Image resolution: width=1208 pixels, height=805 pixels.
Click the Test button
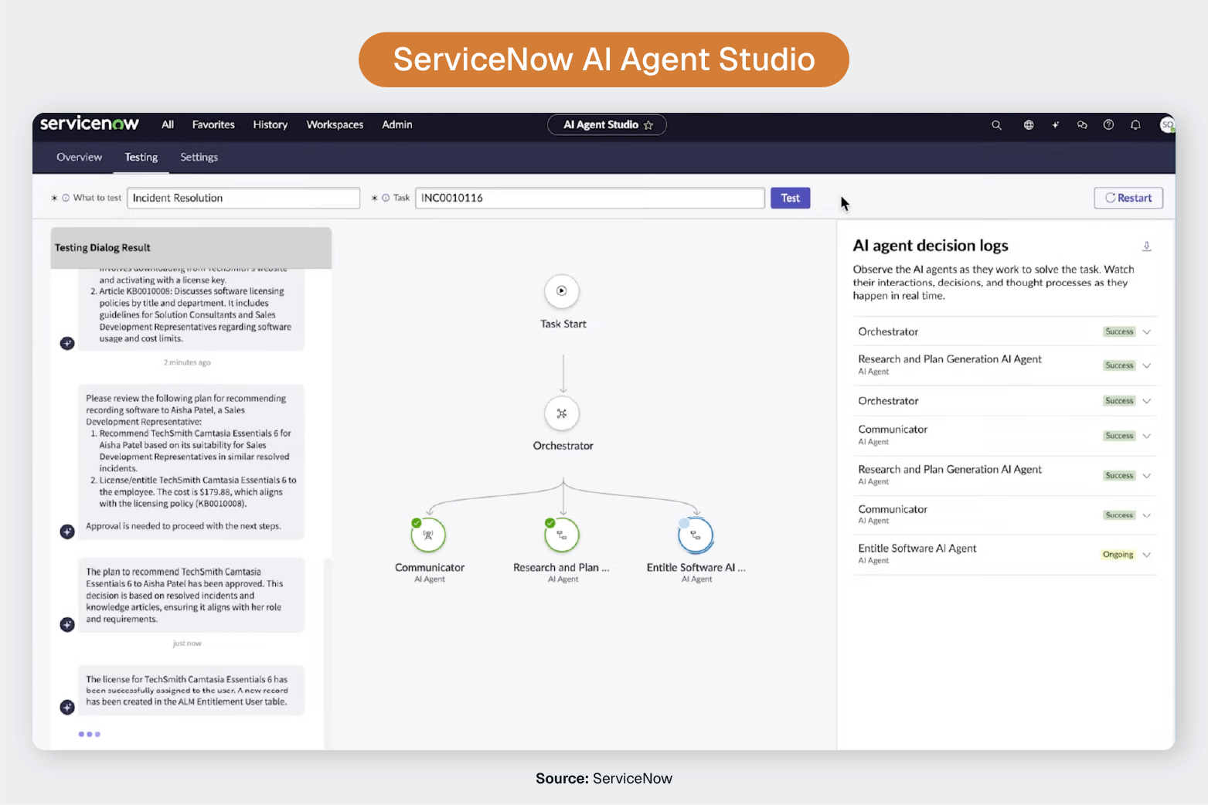tap(790, 198)
